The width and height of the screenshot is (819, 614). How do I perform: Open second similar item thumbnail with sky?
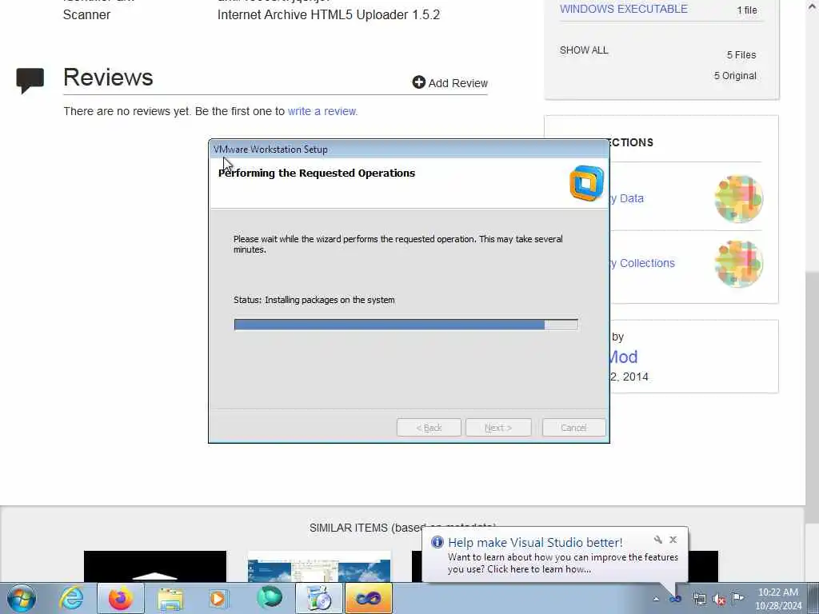pos(319,567)
